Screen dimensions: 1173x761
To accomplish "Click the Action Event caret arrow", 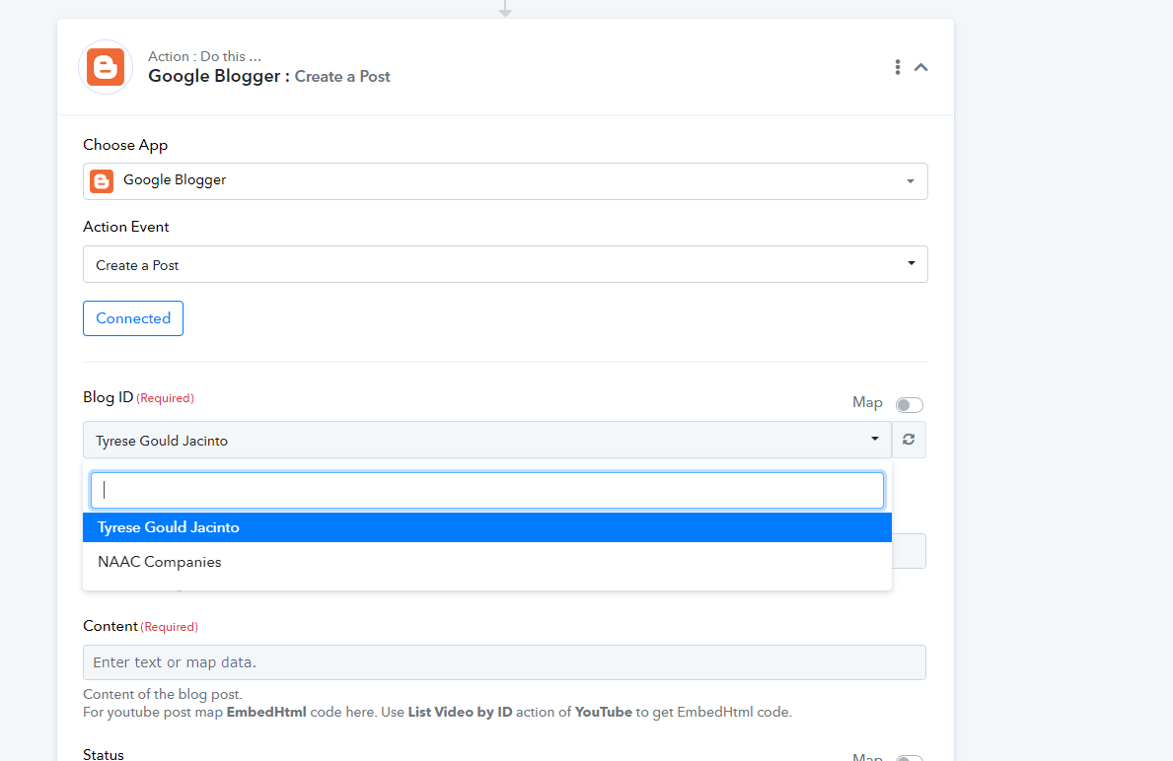I will coord(912,263).
